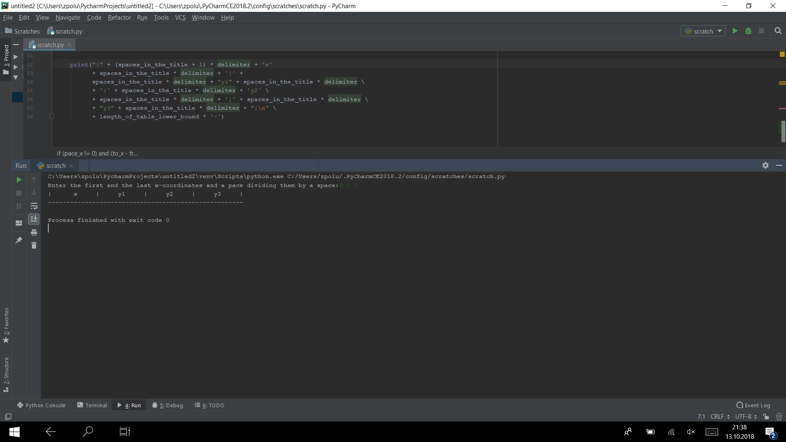Open the scratch run configuration dropdown
786x442 pixels.
click(703, 31)
